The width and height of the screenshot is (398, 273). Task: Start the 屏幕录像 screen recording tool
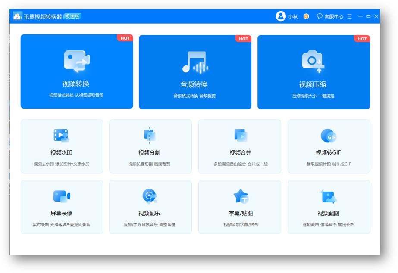click(x=62, y=196)
